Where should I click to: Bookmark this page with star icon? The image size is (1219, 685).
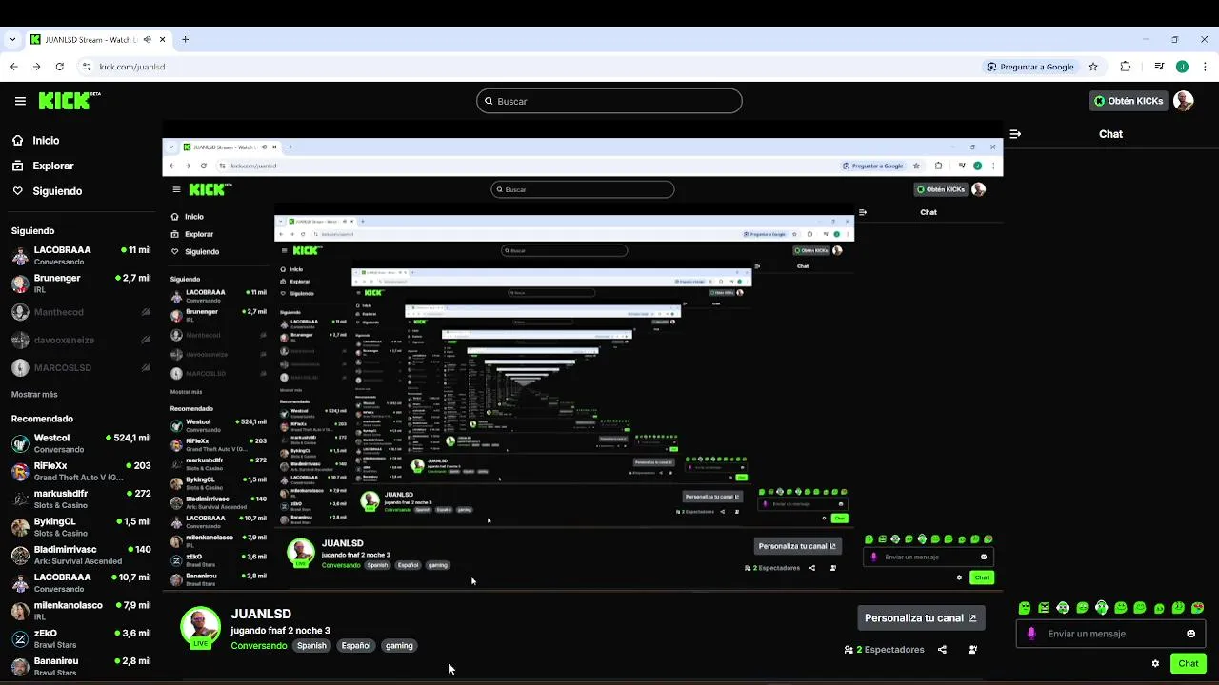[x=1093, y=67]
